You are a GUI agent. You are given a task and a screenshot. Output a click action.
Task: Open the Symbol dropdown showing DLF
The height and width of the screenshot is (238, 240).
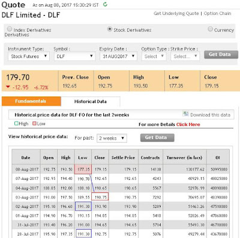point(74,56)
